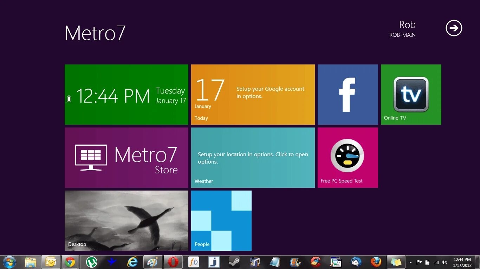
Task: Open the People tile
Action: (x=221, y=221)
